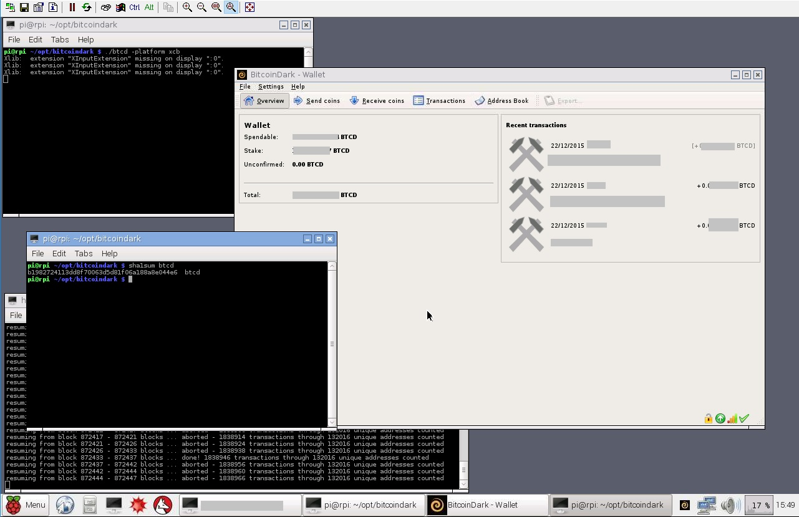799x517 pixels.
Task: Open the VNC connection options icon
Action: click(x=38, y=7)
